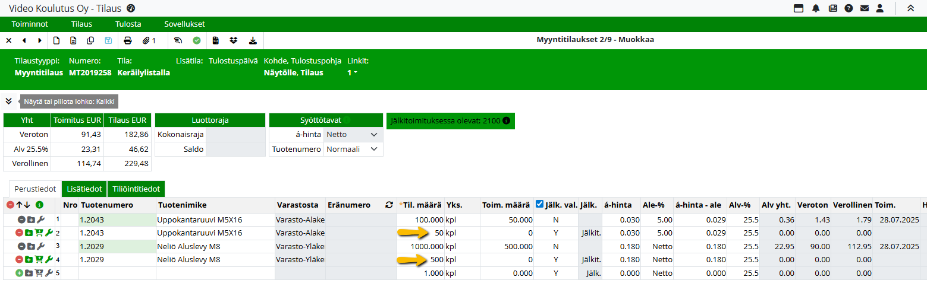Click the green checkmark approve icon

tap(196, 40)
